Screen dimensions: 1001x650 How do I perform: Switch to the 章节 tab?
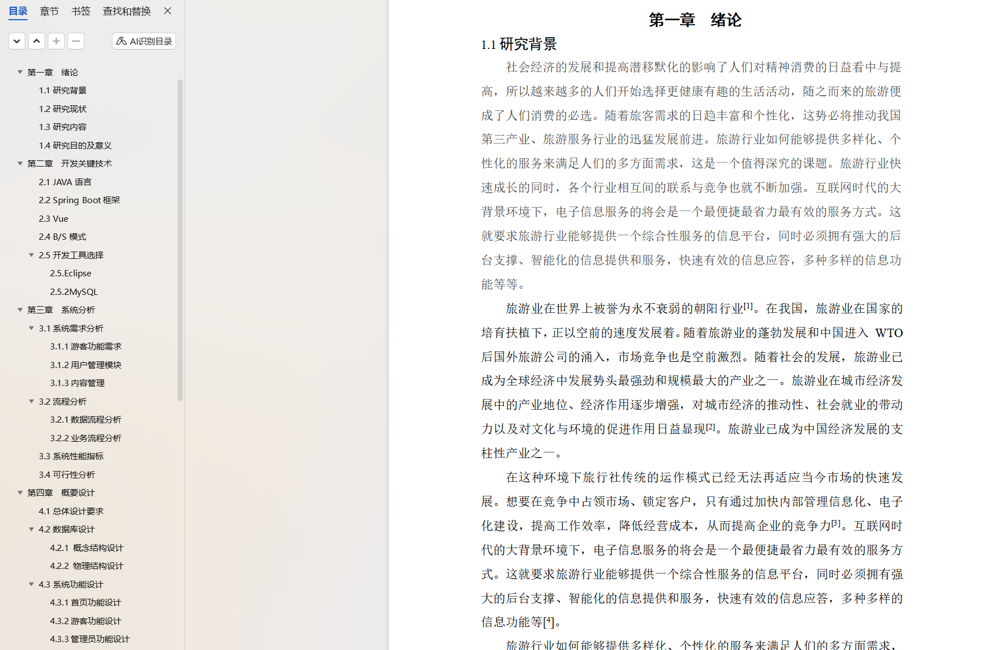point(49,11)
